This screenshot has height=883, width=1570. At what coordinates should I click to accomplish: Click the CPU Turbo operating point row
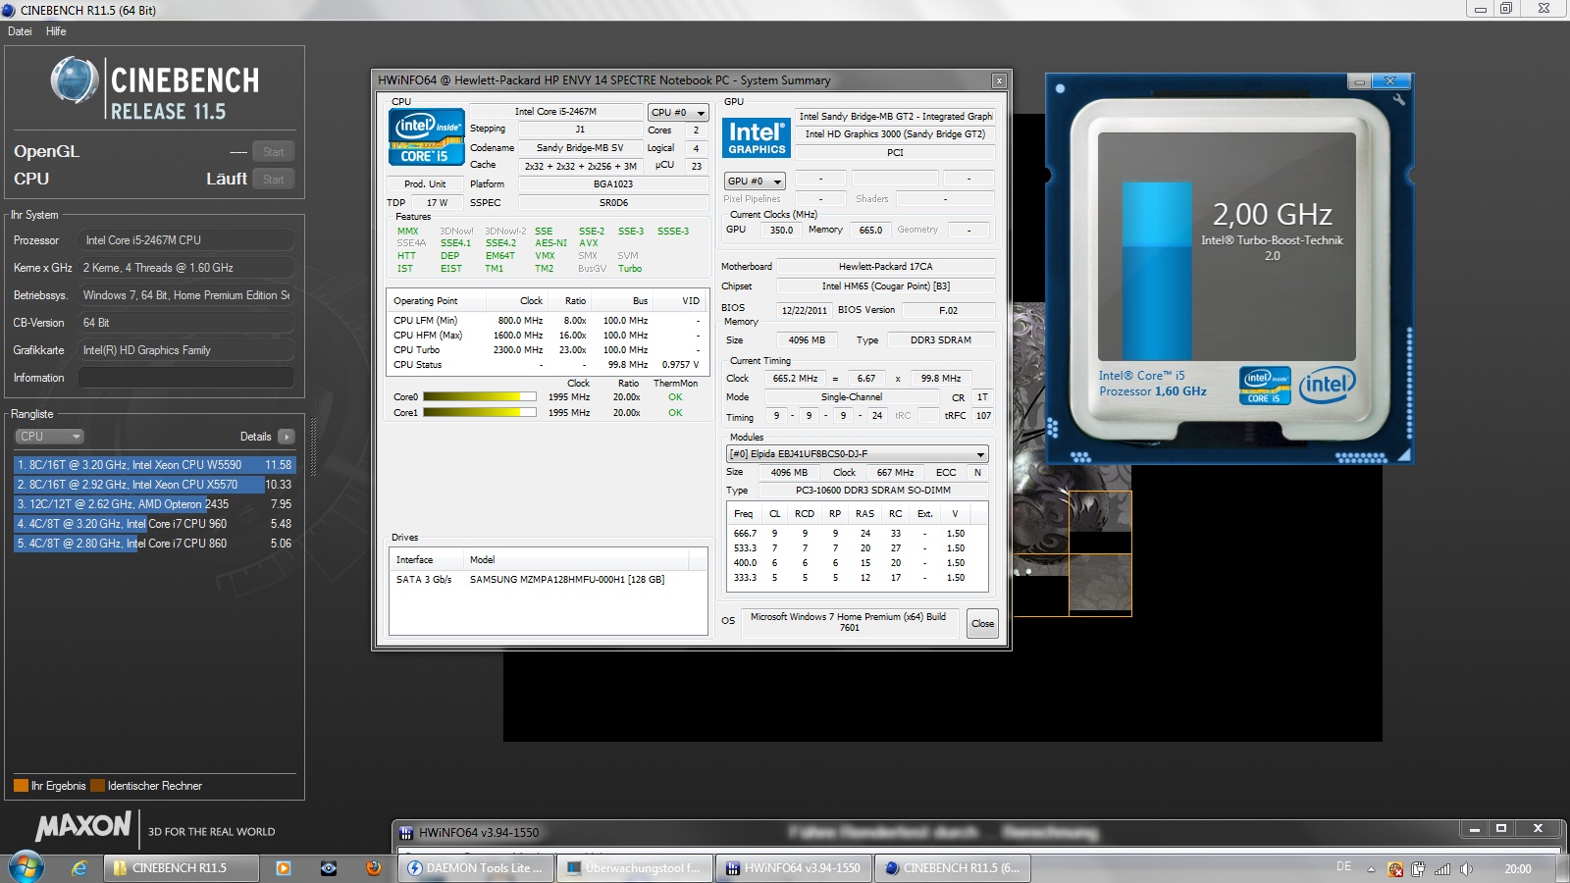(x=548, y=350)
